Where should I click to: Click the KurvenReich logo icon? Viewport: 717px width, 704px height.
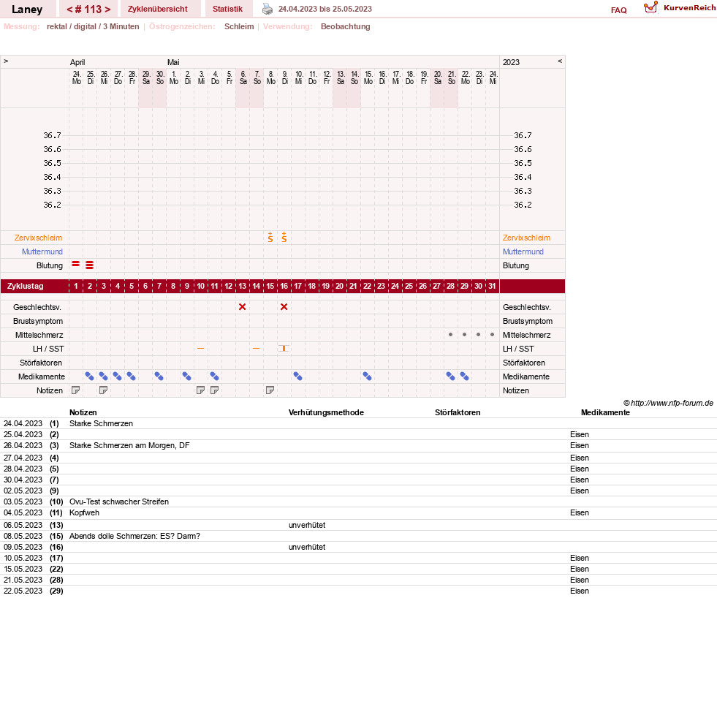pyautogui.click(x=650, y=7)
